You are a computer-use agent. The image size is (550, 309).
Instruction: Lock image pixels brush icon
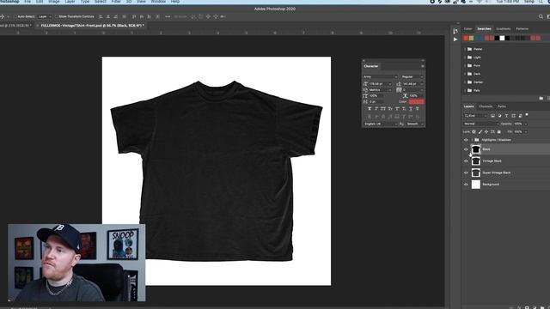point(480,131)
